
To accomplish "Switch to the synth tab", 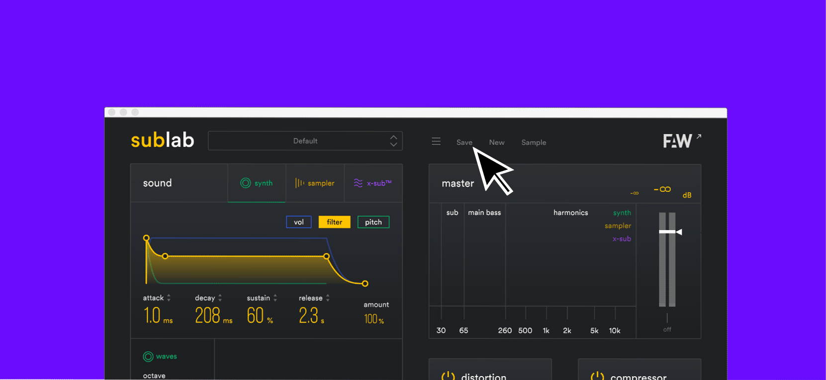I will pyautogui.click(x=257, y=183).
